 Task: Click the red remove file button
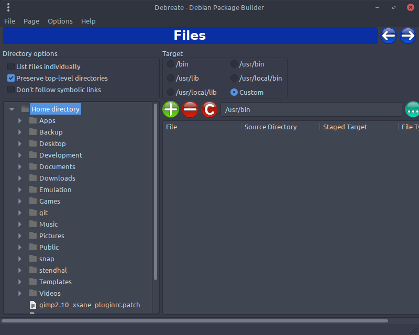[x=190, y=109]
